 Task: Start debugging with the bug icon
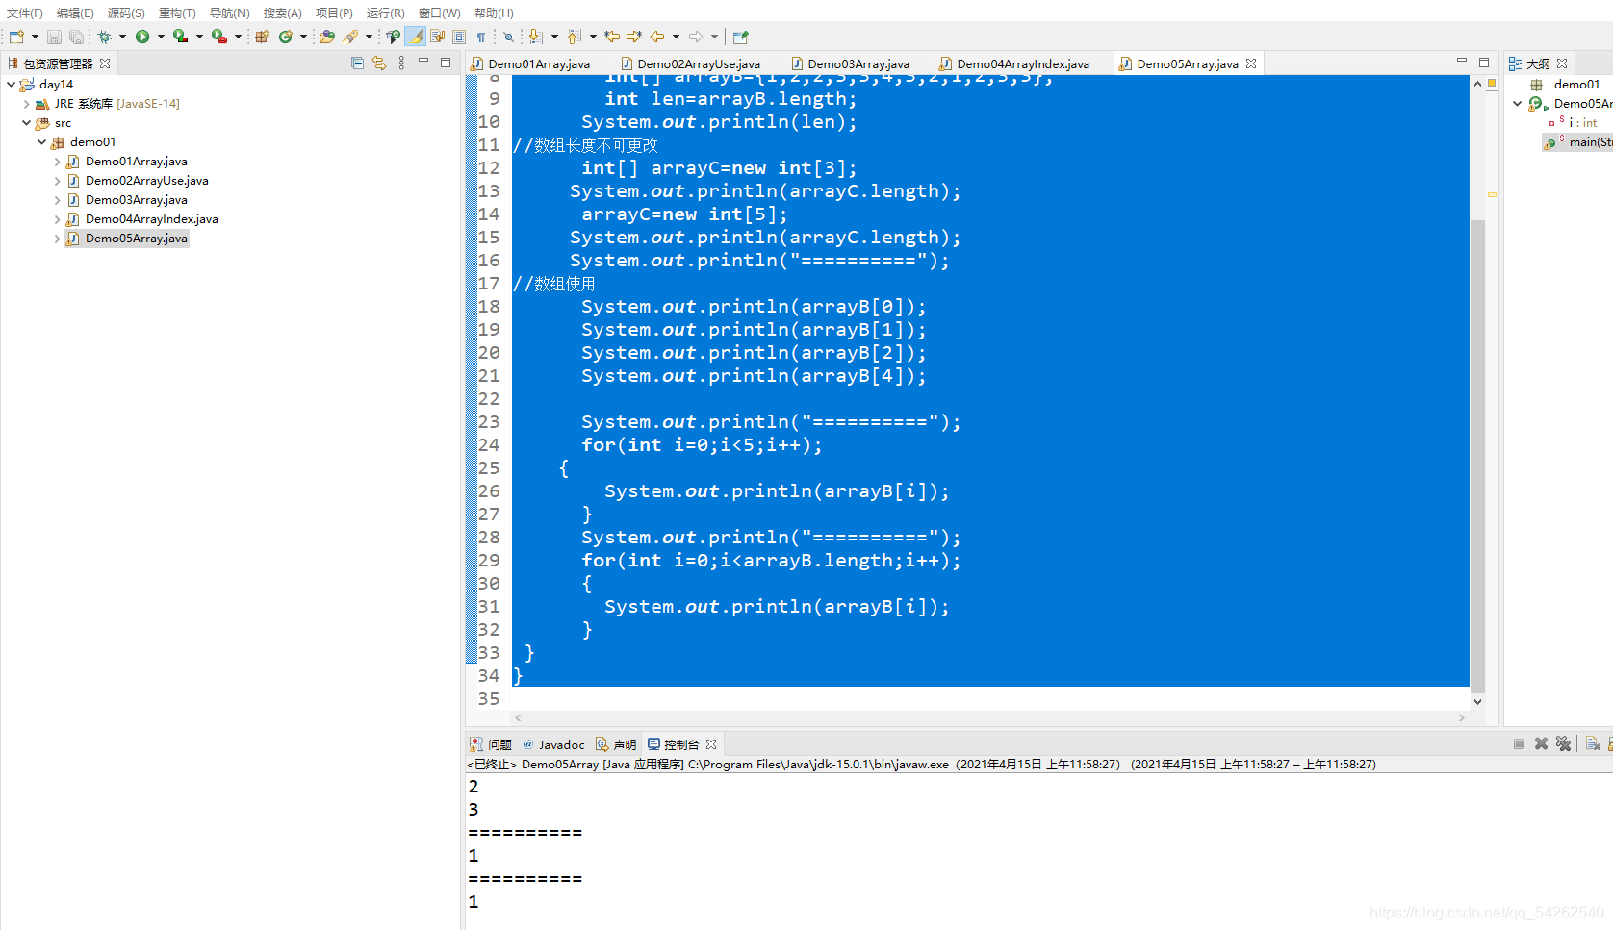click(104, 37)
